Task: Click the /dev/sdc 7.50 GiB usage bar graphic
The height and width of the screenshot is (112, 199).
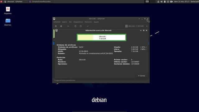Action: tap(101, 37)
